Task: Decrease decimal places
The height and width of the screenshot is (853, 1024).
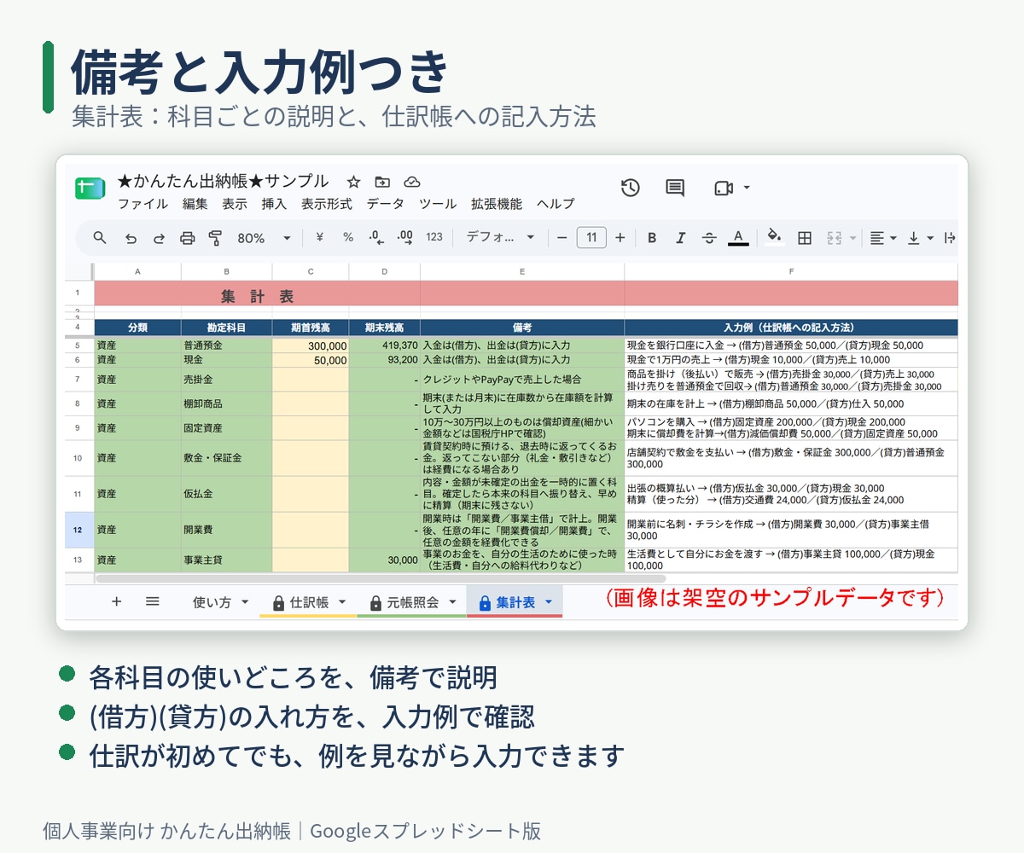Action: pos(376,237)
